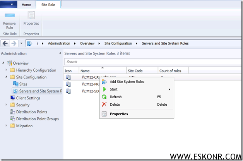Viewport: 243px width, 161px height.
Task: Click Overview in the breadcrumb path
Action: 87,43
